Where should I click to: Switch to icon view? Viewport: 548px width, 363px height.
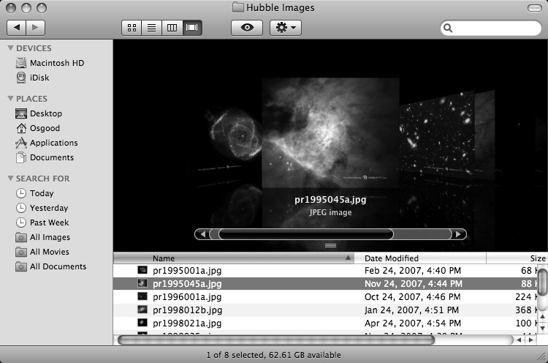[132, 28]
